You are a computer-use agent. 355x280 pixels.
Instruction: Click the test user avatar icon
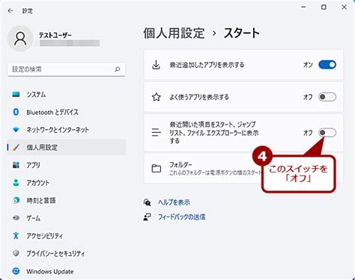click(20, 39)
